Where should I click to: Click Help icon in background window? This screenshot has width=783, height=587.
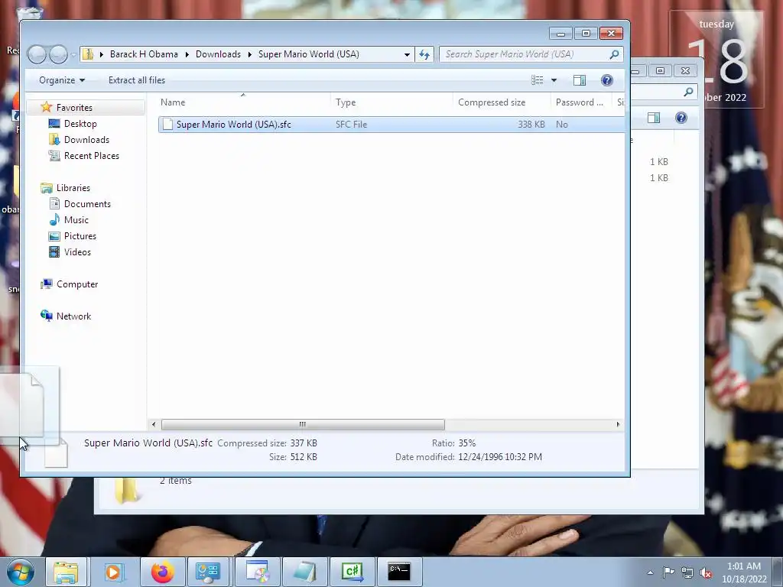pos(681,117)
